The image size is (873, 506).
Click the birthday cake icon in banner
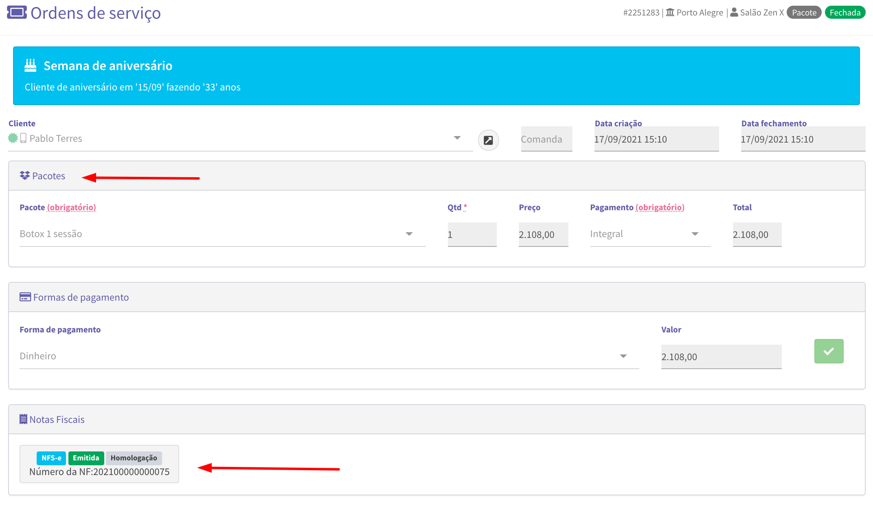pyautogui.click(x=31, y=65)
